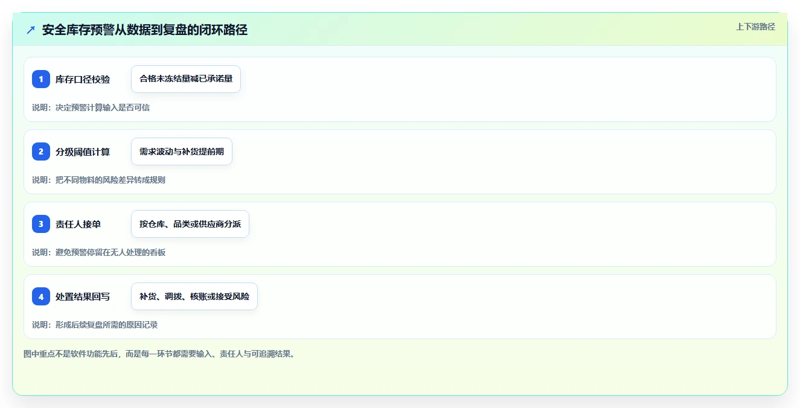Click the note 决定预警计算输入是否可信
Screen dimensions: 800x408
103,107
